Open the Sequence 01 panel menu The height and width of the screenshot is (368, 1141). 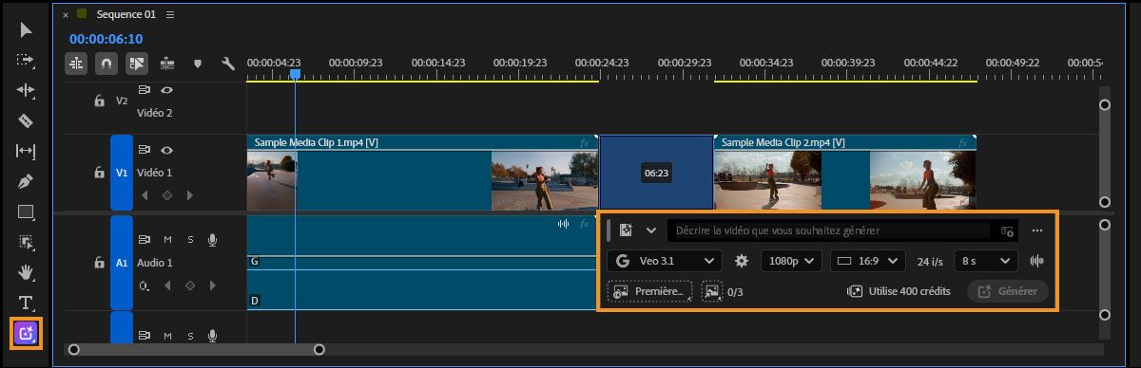170,15
